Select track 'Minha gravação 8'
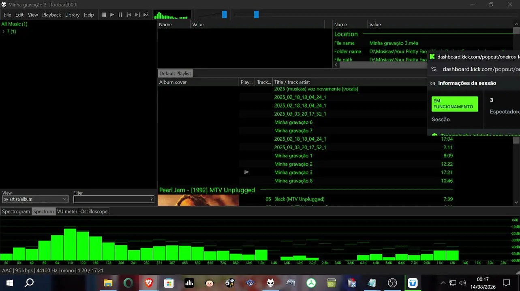 [293, 181]
